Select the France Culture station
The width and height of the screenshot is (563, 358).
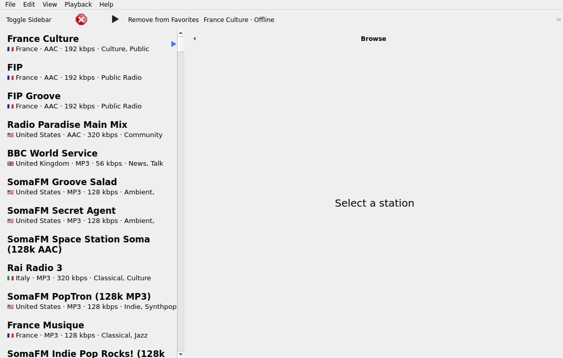coord(89,43)
